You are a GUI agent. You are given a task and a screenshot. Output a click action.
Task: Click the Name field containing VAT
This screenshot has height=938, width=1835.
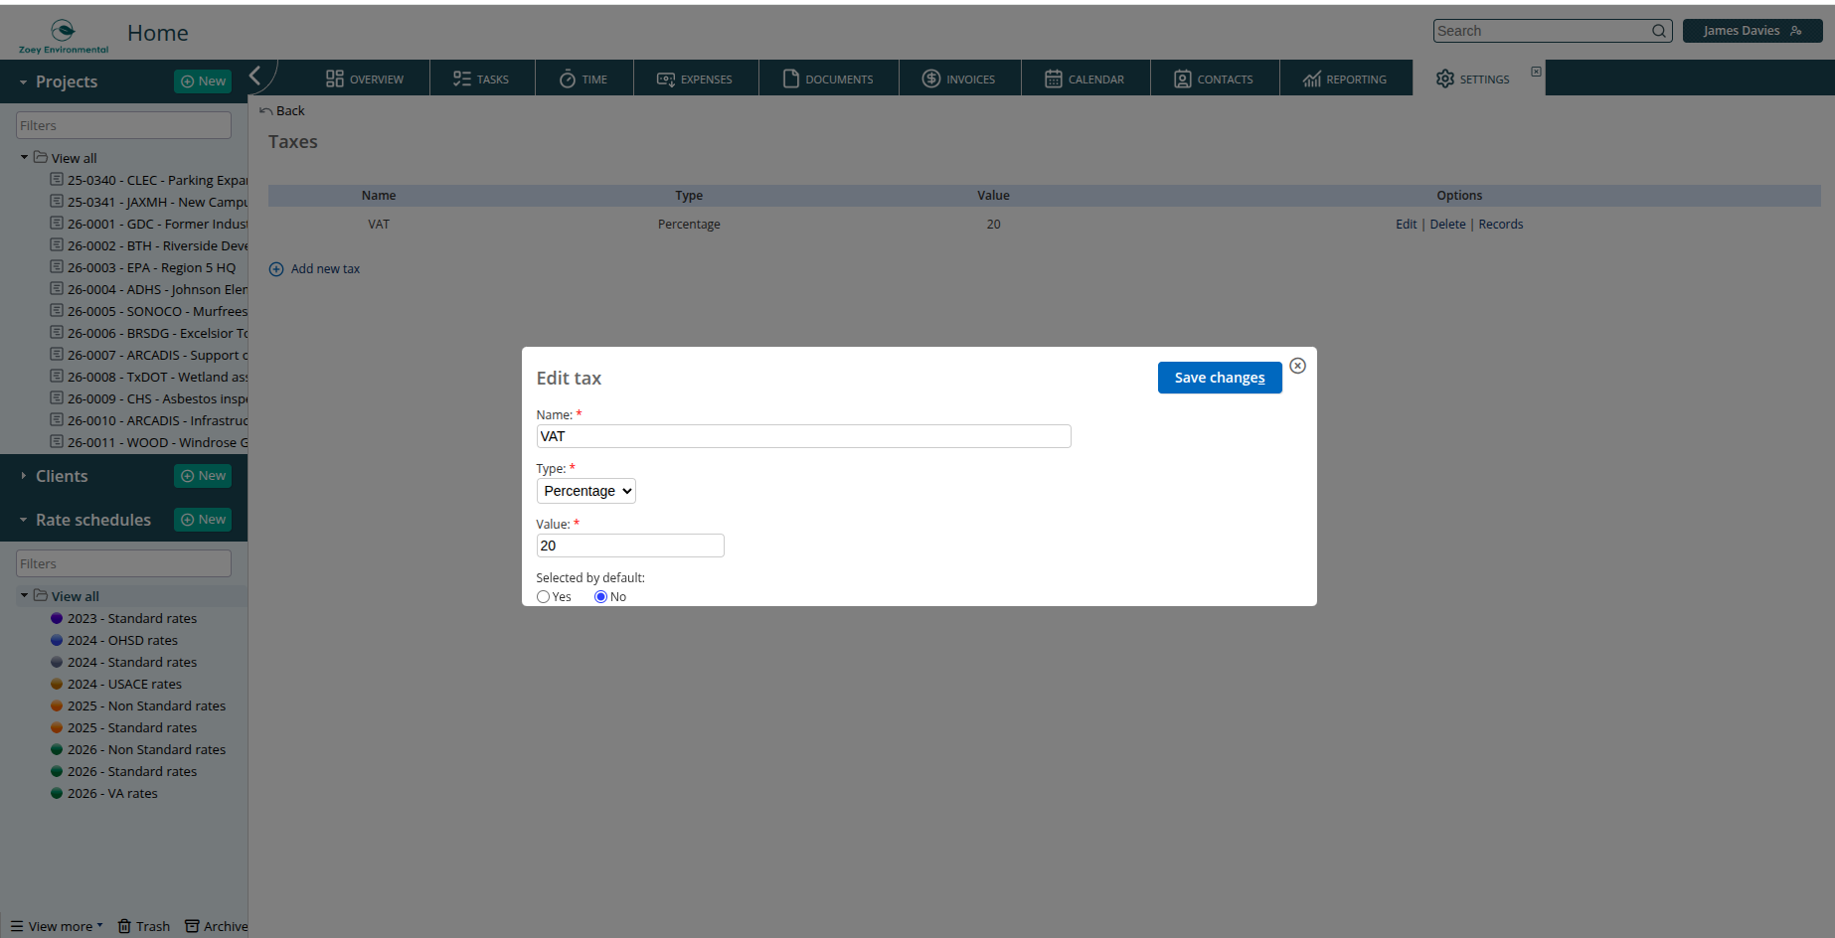[803, 436]
